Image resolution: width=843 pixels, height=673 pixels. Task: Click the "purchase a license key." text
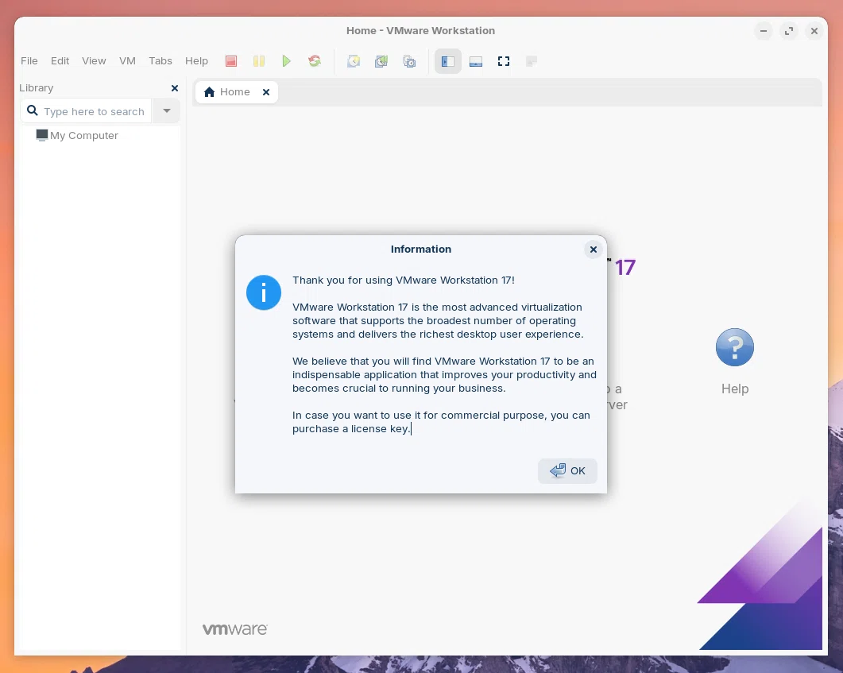[x=351, y=429]
